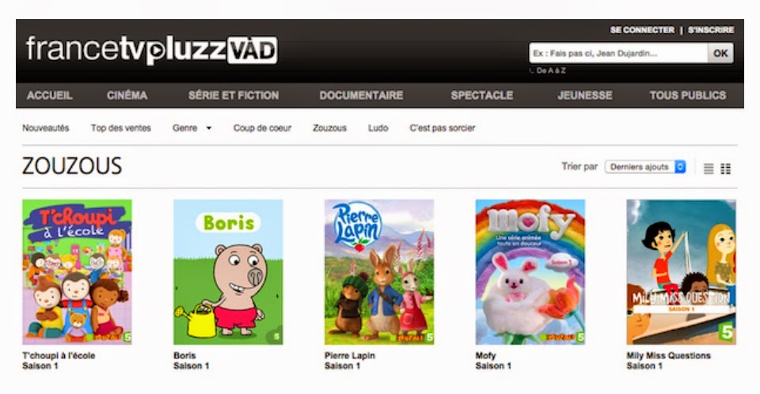The image size is (760, 394).
Task: Open the Mofy rainbow poster thumbnail
Action: point(530,272)
